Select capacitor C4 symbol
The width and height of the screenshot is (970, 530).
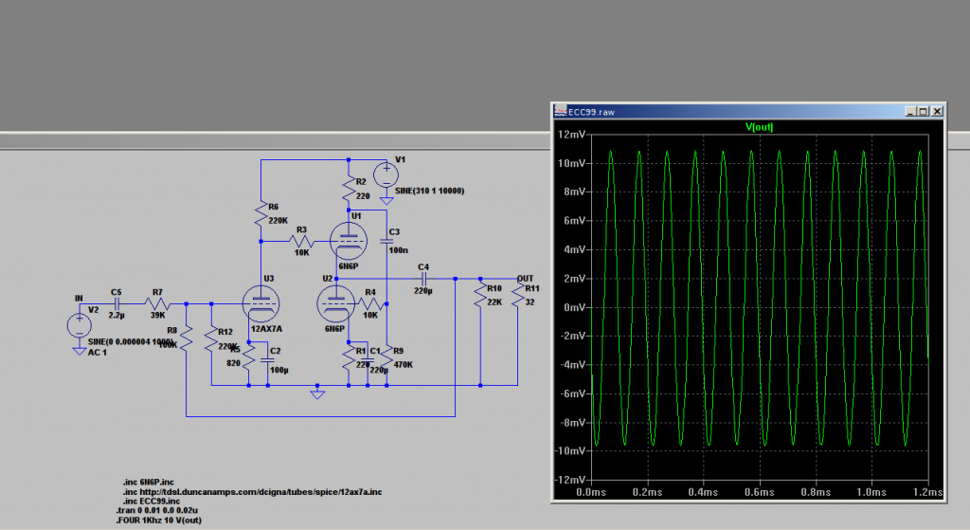pyautogui.click(x=424, y=279)
